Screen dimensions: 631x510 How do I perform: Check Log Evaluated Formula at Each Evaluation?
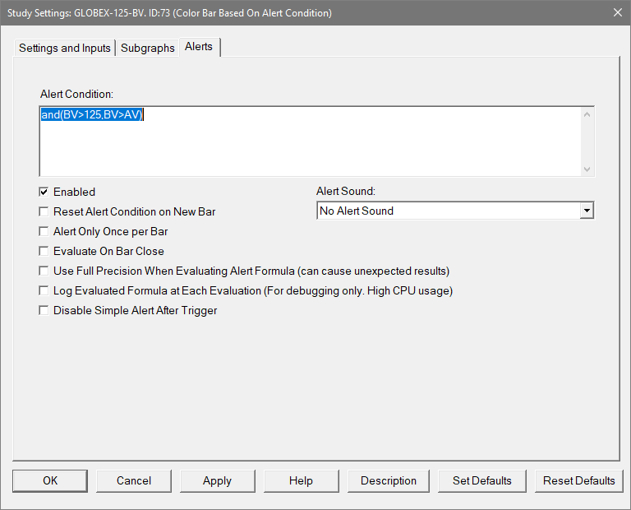[x=44, y=290]
